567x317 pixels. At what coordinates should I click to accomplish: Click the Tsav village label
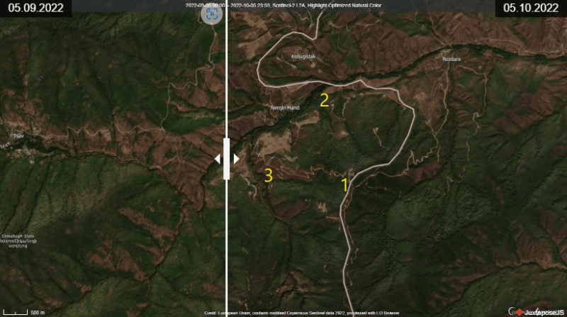(18, 135)
